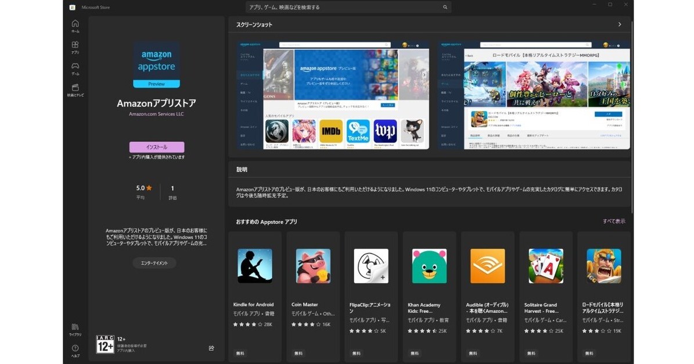Open the Help icon in sidebar
694x364 pixels.
[x=75, y=350]
